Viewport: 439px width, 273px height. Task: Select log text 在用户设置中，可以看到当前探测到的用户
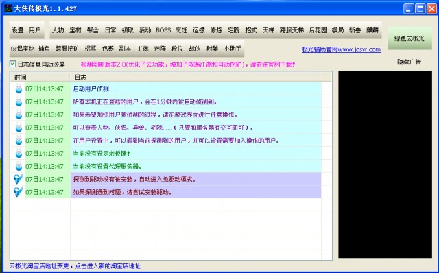(130, 141)
